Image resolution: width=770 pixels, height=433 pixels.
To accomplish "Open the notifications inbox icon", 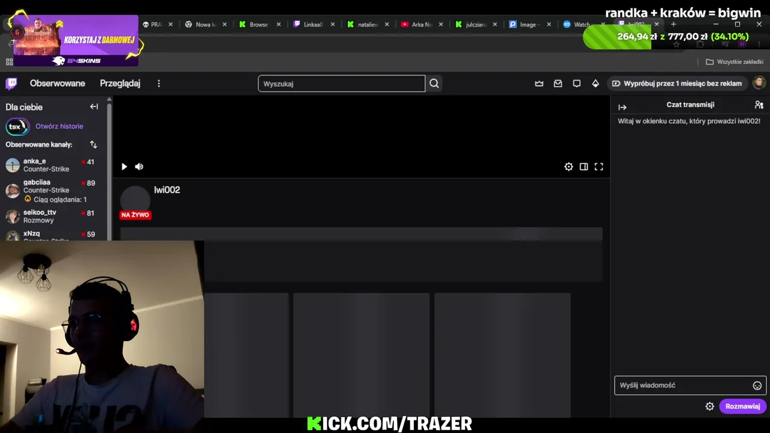I will 558,84.
